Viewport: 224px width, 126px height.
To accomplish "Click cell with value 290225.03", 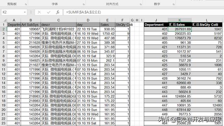I will point(180,34).
